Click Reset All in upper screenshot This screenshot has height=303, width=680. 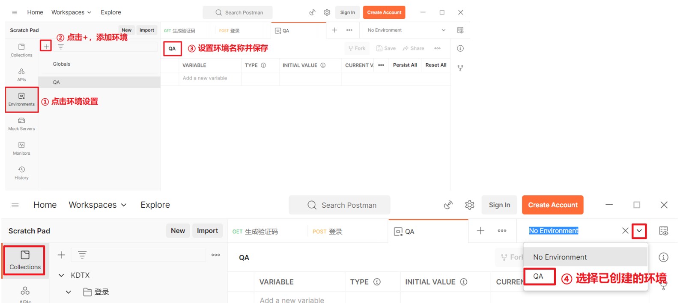[x=436, y=65]
